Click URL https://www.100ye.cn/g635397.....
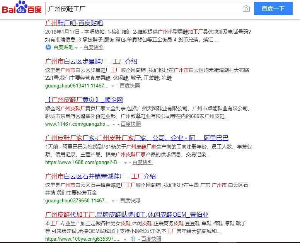 tap(83, 239)
